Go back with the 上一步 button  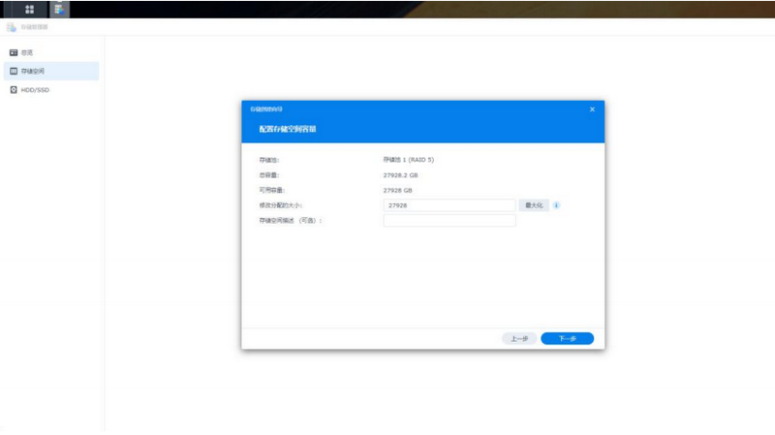pyautogui.click(x=519, y=338)
